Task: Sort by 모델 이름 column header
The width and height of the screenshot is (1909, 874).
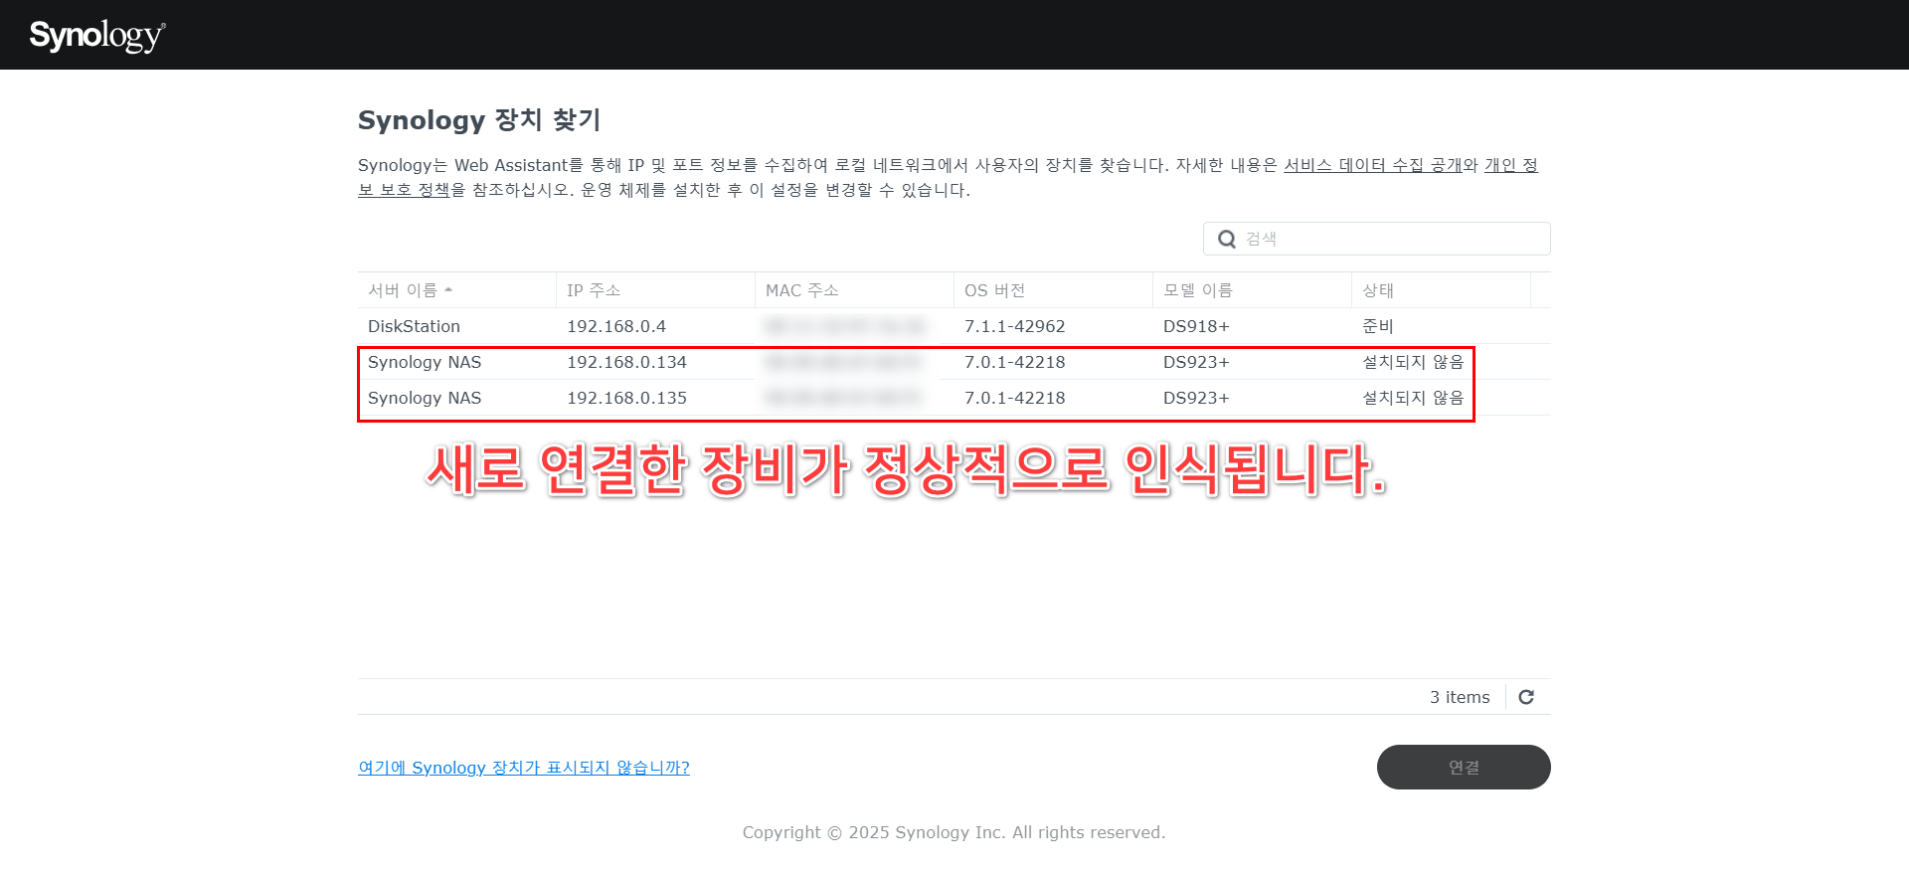Action: pyautogui.click(x=1252, y=290)
